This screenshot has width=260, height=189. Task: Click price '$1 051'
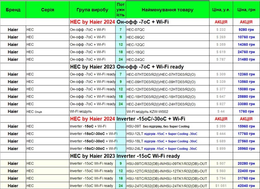221,186
